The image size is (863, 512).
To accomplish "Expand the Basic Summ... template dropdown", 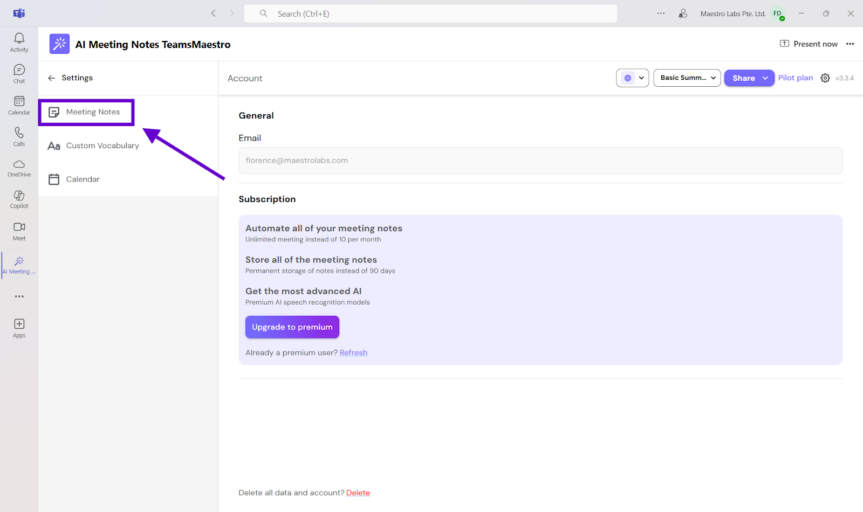I will 687,78.
